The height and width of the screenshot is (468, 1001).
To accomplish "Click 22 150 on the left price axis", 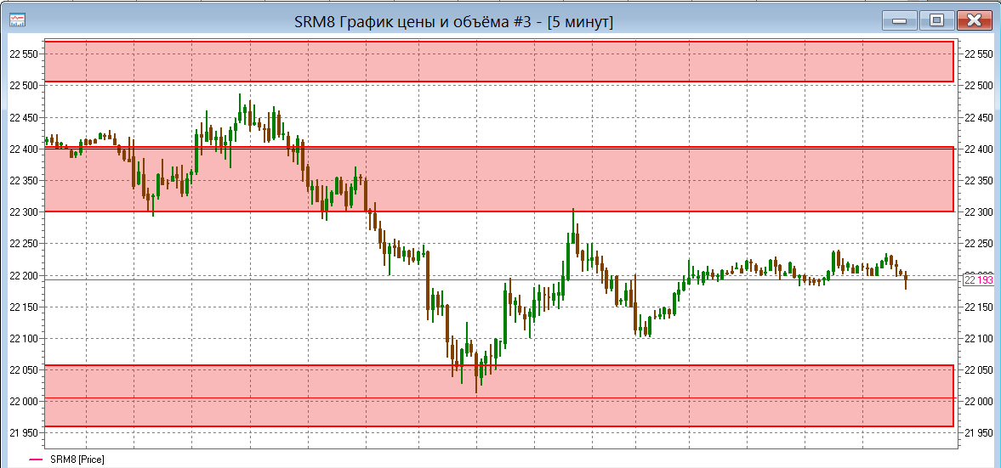I will pyautogui.click(x=24, y=307).
